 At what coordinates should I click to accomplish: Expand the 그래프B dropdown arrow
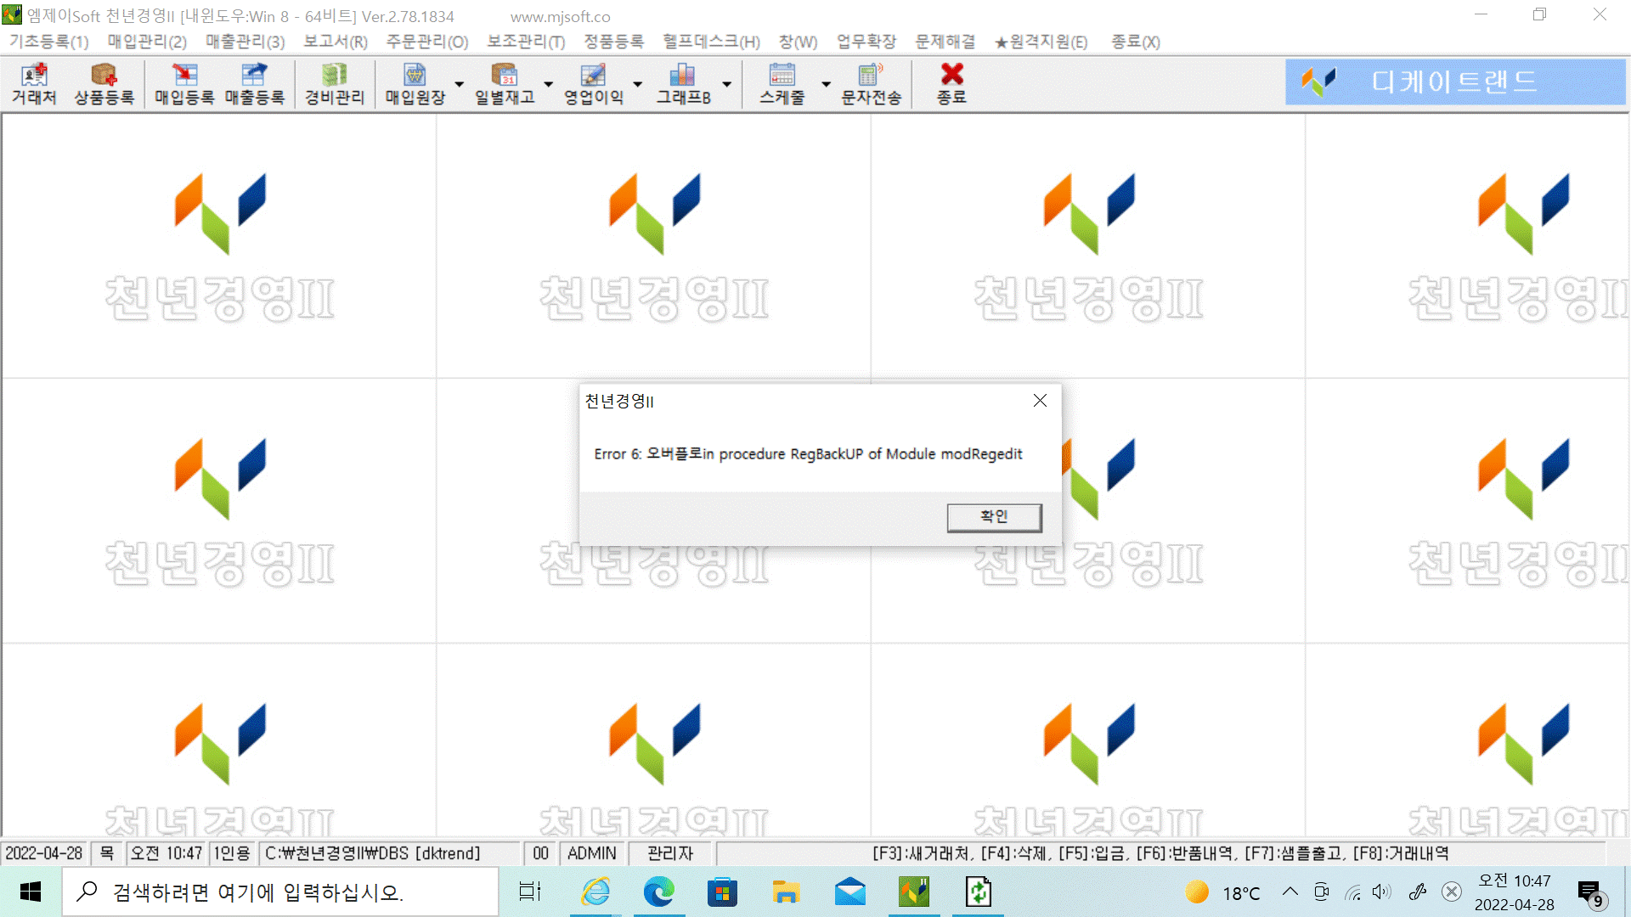(x=727, y=84)
